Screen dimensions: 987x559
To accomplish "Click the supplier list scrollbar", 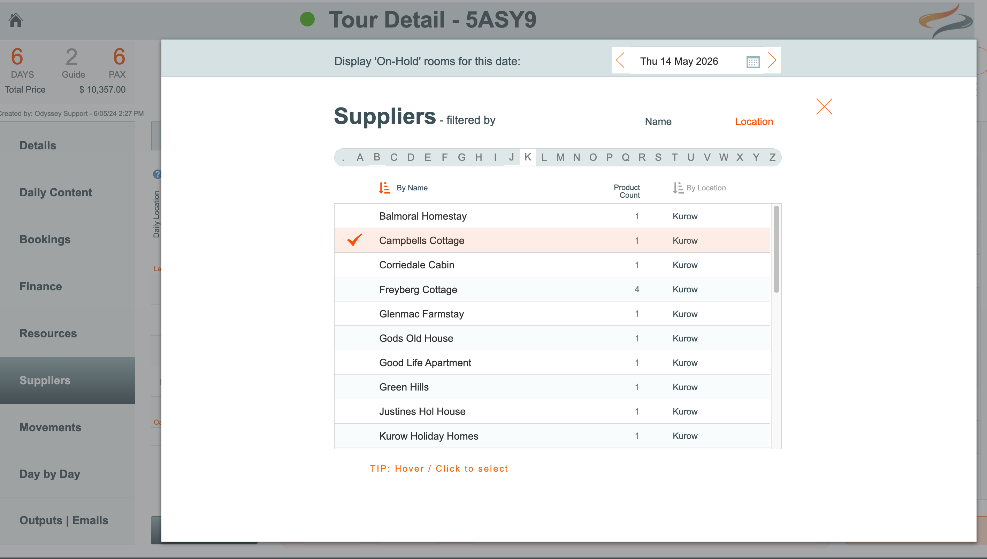I will click(x=776, y=250).
